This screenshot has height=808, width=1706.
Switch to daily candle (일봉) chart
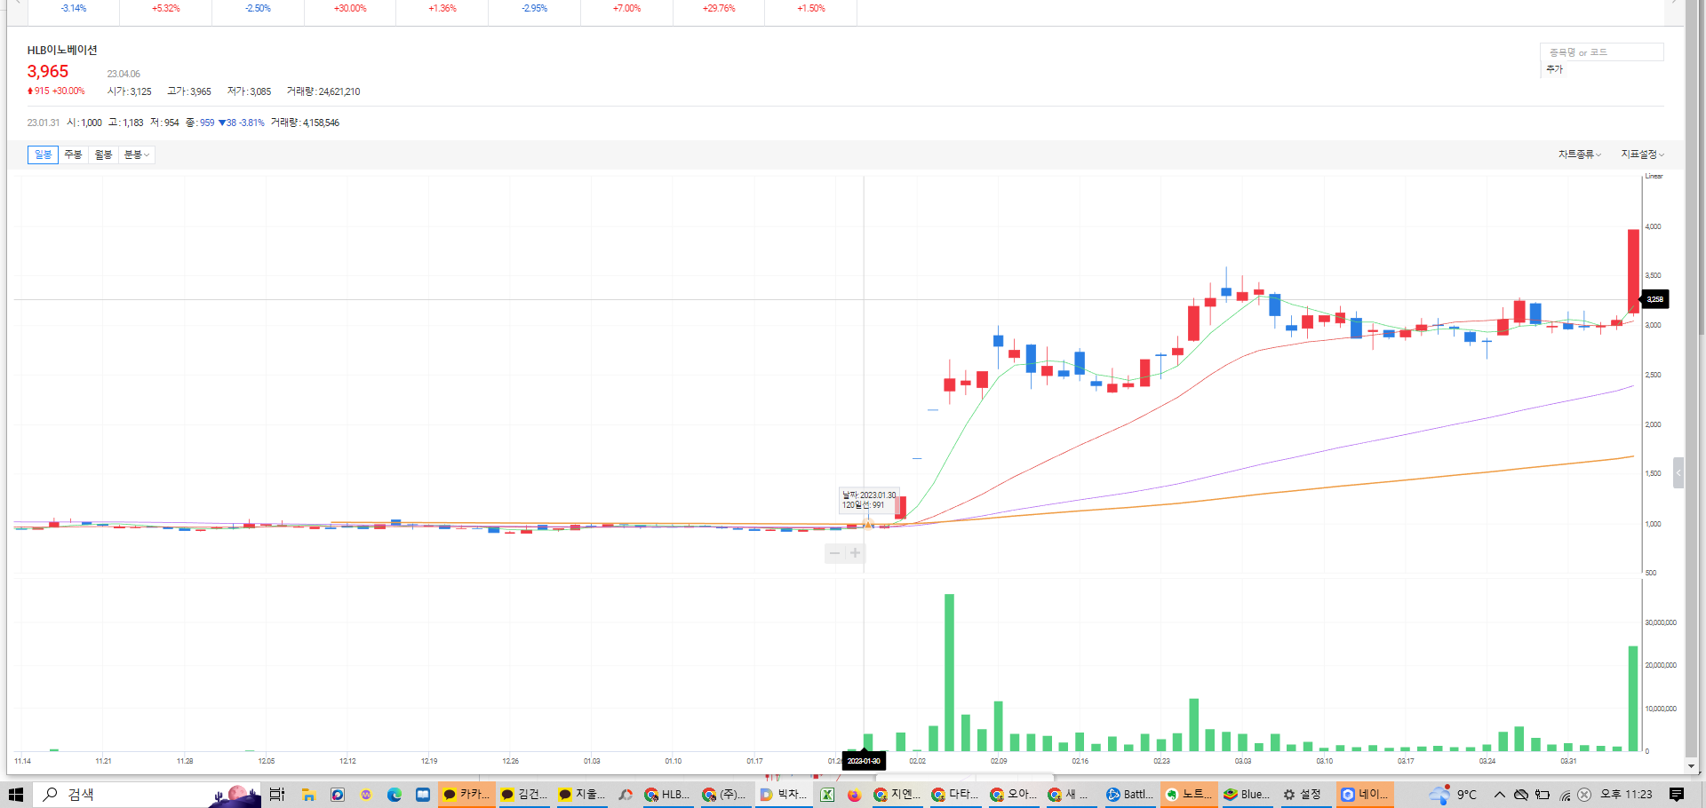pyautogui.click(x=43, y=154)
